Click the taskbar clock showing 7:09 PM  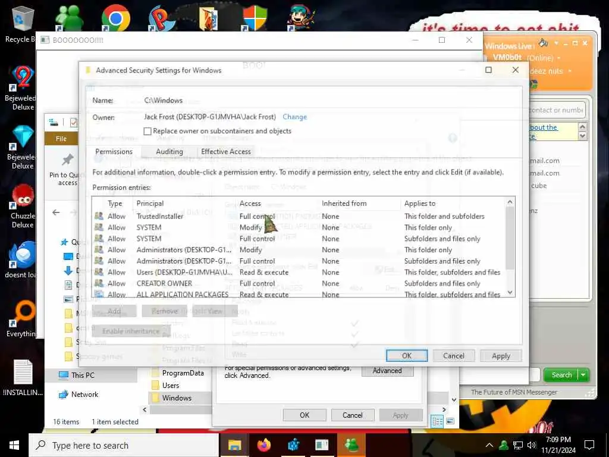[558, 445]
